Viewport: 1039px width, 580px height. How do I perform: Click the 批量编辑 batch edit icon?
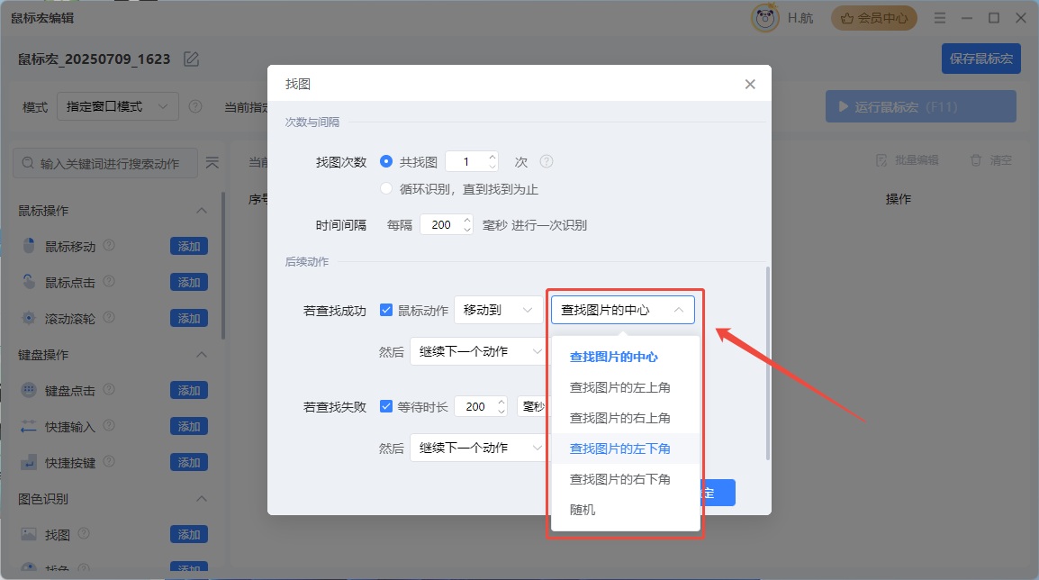[x=881, y=160]
